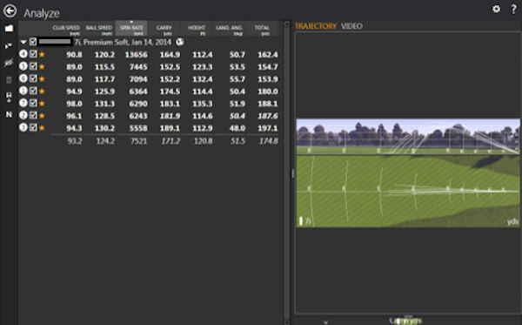Open help via the question mark

513,10
